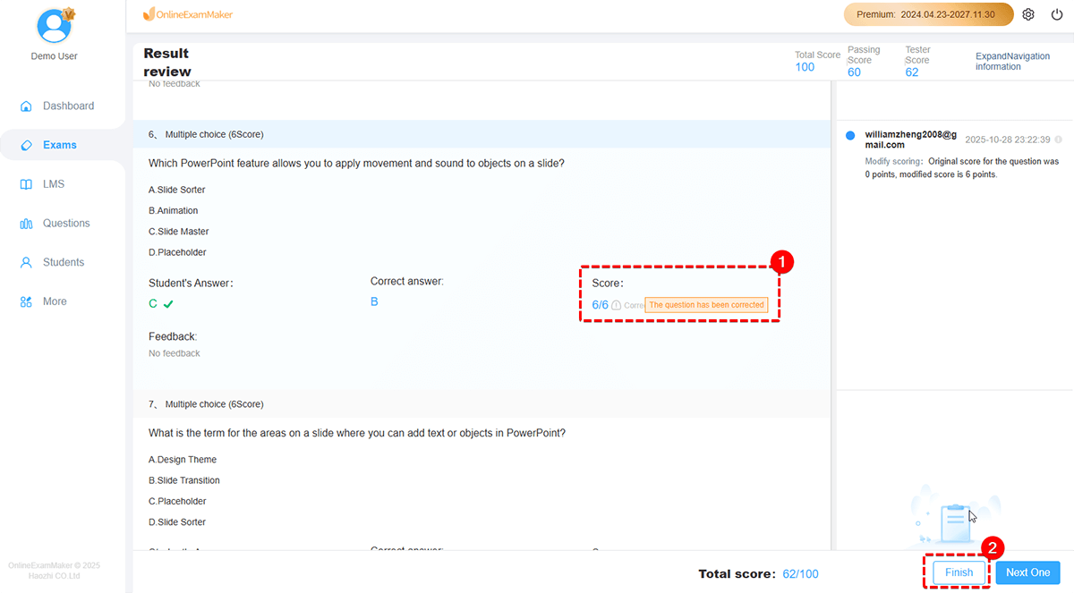Click the OnlineExamMaker logo
This screenshot has width=1074, height=593.
(x=188, y=15)
